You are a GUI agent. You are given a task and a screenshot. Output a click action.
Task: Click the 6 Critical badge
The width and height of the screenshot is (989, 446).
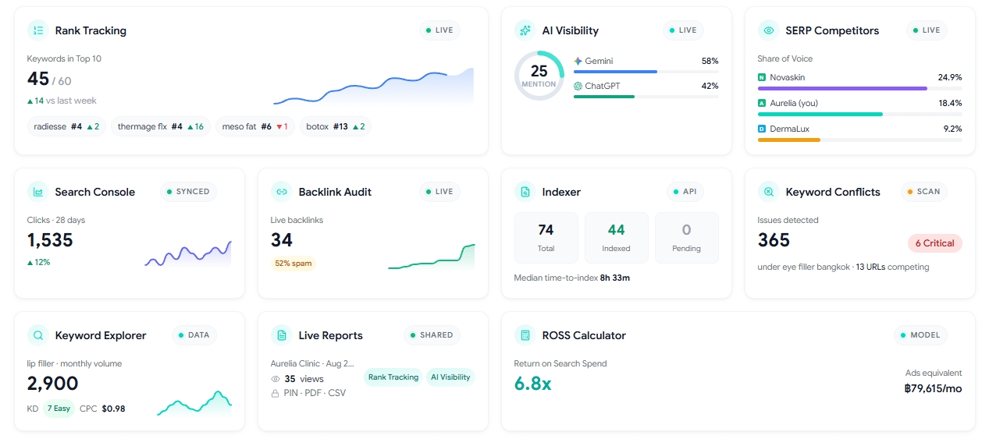click(935, 243)
